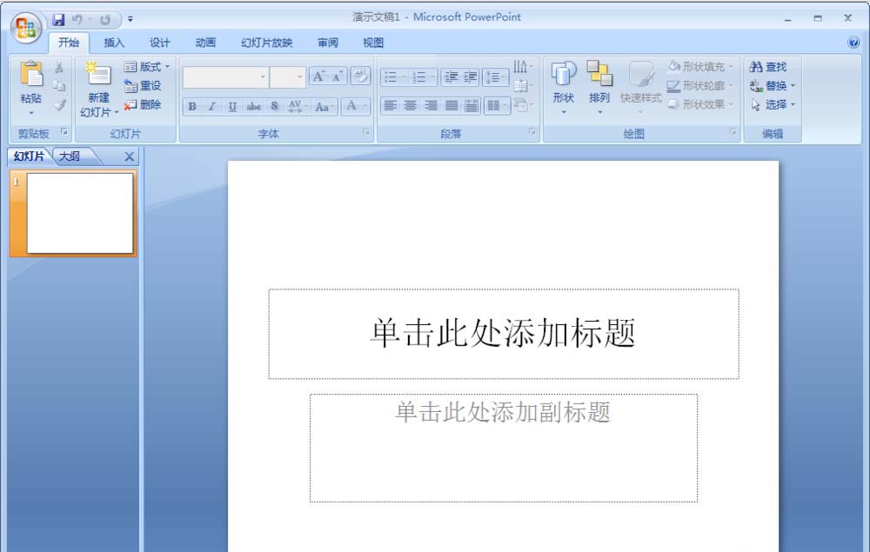Screen dimensions: 870x552
Task: Click the title placeholder 单击此处添加标题
Action: [503, 334]
